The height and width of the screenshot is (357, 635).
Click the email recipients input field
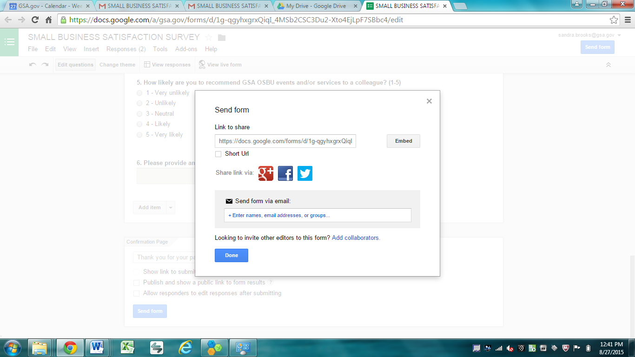click(x=317, y=215)
